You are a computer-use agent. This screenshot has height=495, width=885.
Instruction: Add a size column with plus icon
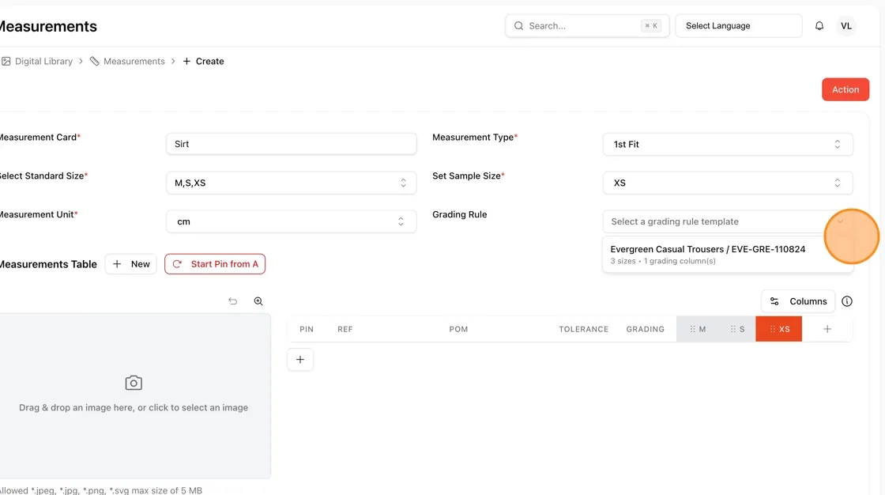pyautogui.click(x=827, y=329)
